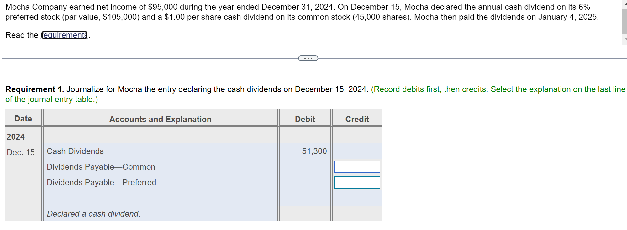Click the 2024 year cell

click(15, 137)
